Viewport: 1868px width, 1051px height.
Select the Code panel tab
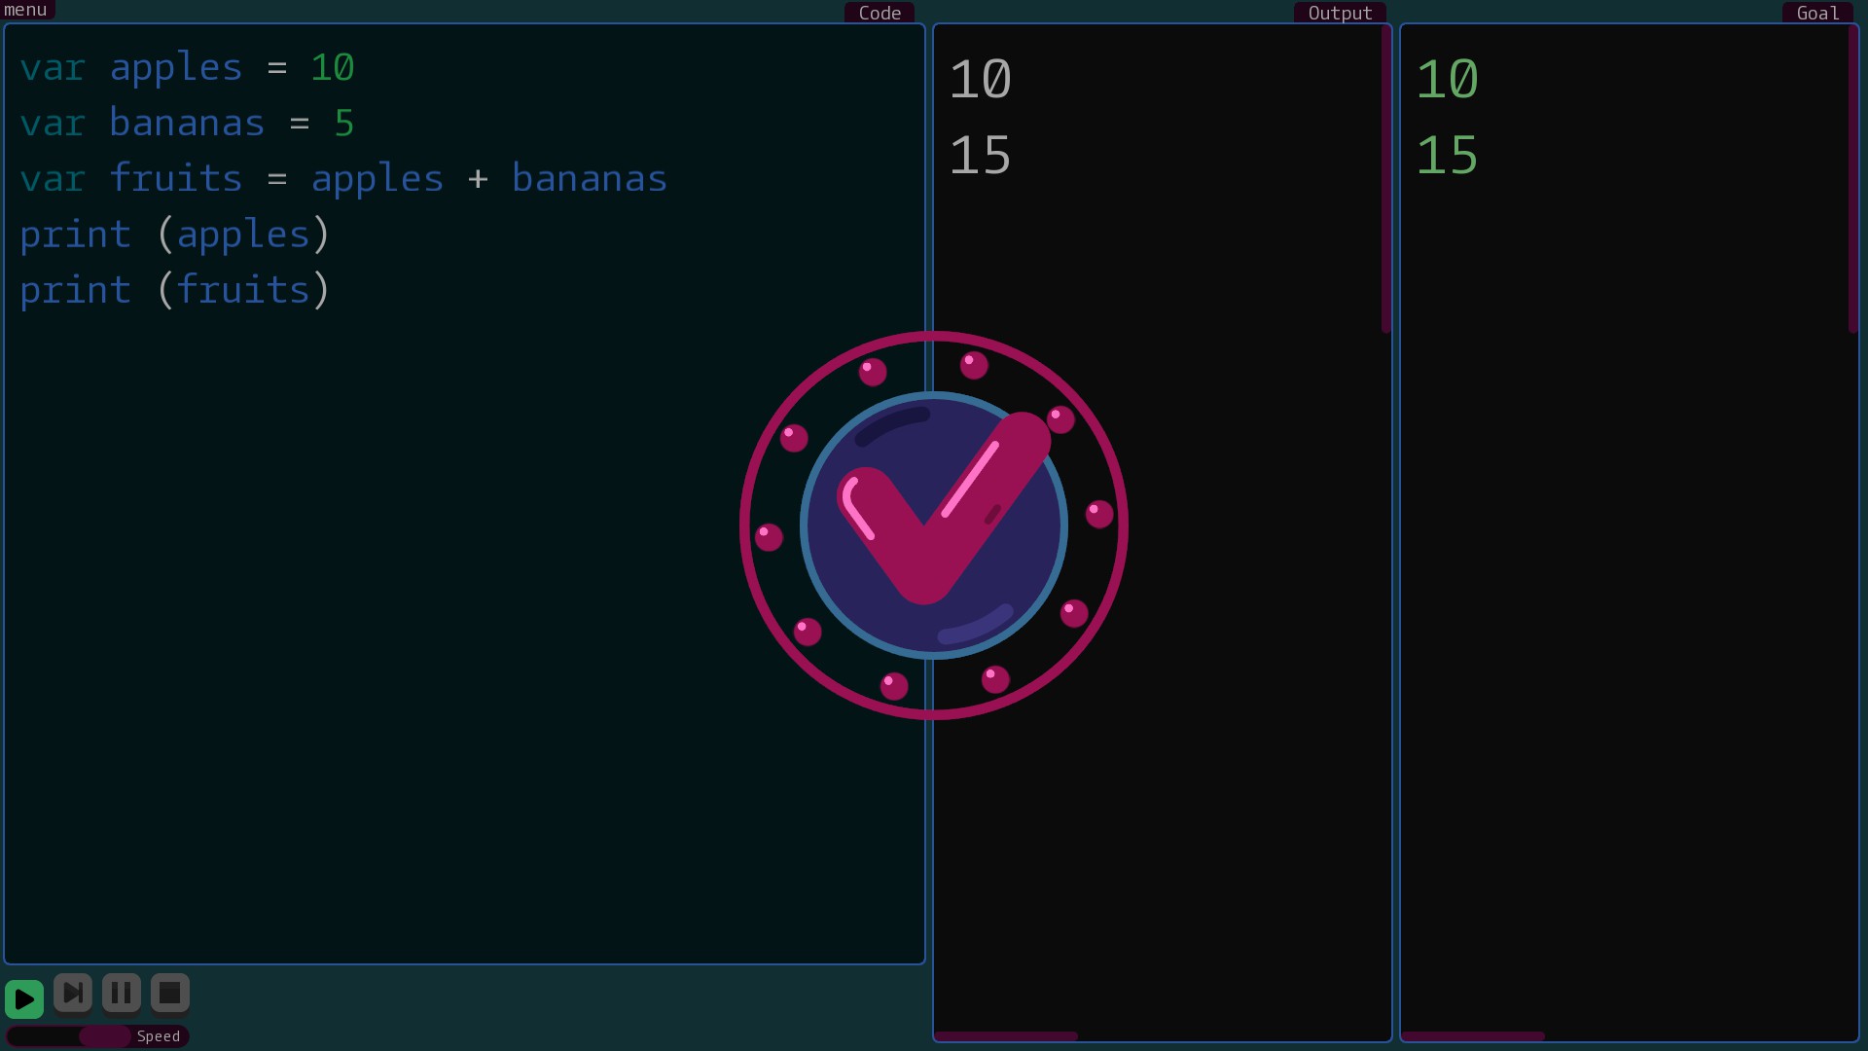(879, 13)
